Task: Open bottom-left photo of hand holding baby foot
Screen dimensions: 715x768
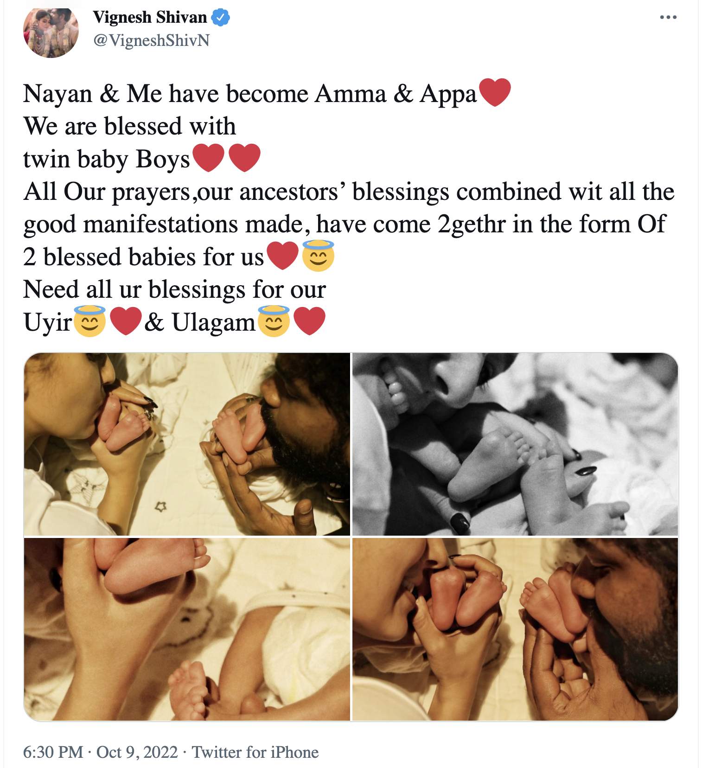Action: (187, 629)
